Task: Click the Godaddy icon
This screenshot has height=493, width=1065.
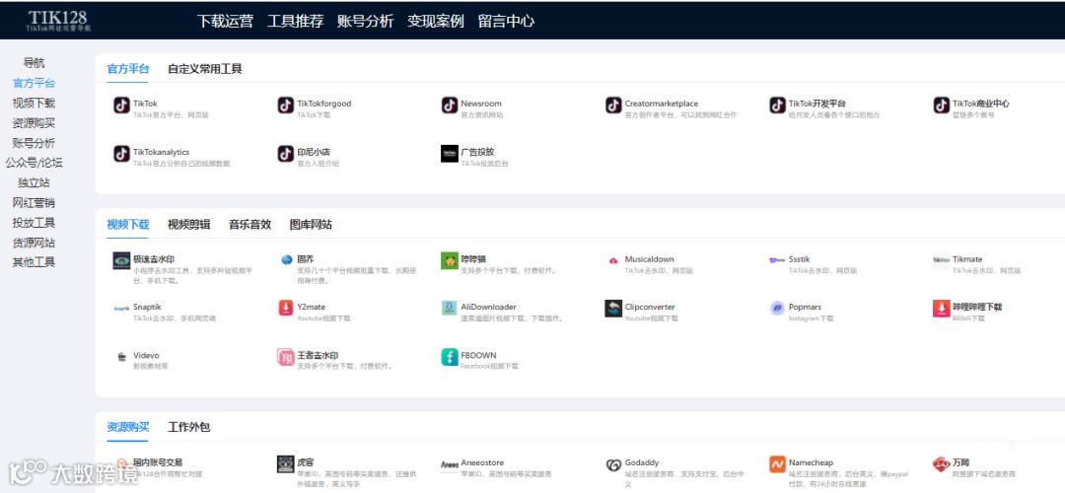Action: tap(613, 464)
